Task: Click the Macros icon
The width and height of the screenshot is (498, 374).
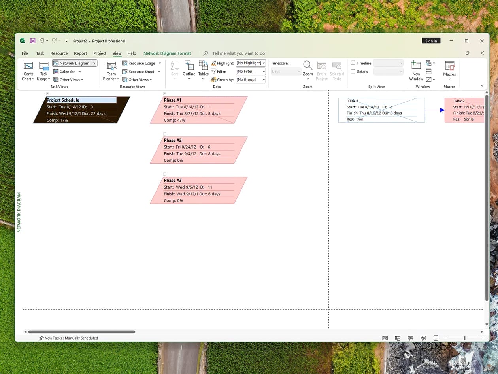Action: (449, 66)
